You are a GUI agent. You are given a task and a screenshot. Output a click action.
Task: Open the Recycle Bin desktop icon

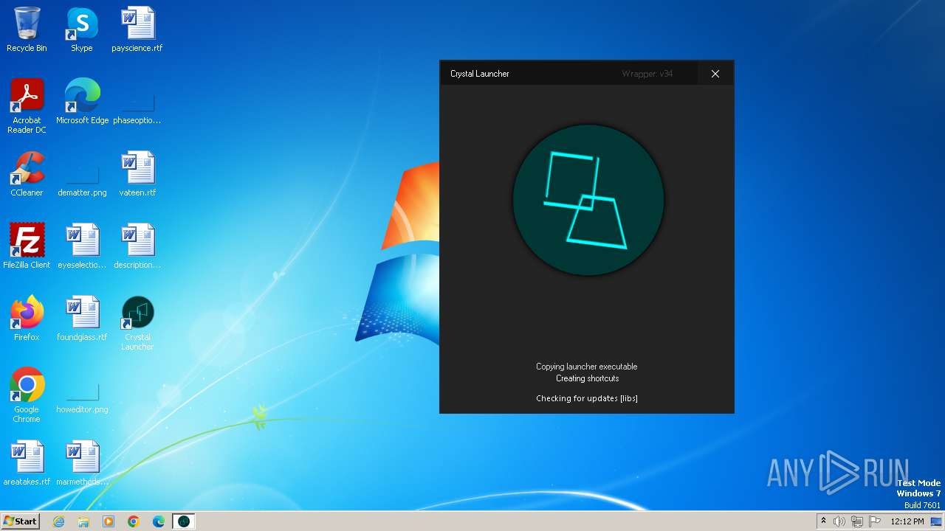[27, 29]
